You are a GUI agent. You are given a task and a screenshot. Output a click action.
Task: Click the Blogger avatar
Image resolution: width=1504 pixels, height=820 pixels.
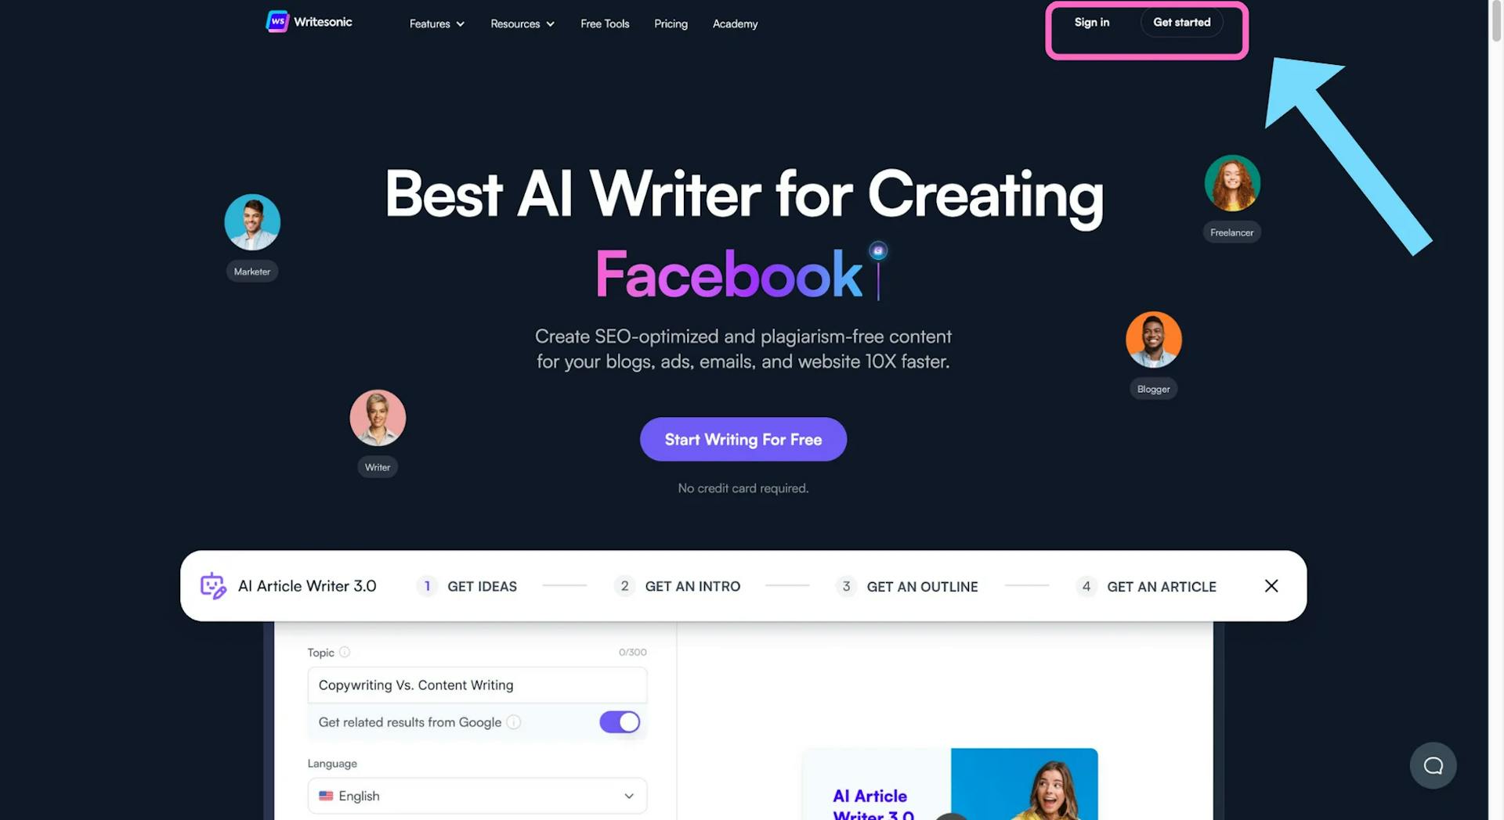click(x=1154, y=340)
